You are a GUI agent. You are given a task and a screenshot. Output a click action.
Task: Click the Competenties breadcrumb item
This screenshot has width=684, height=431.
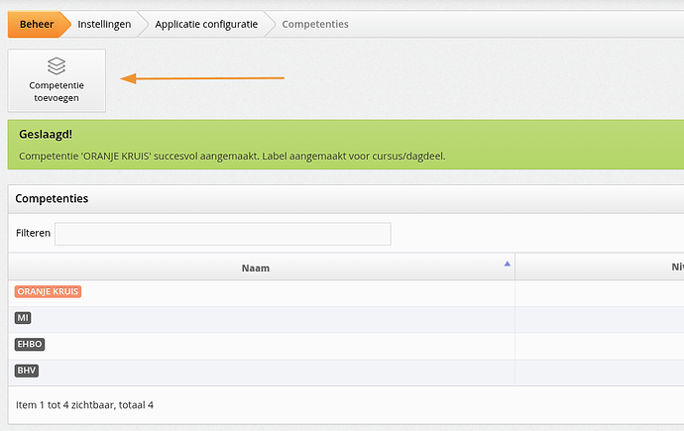315,24
